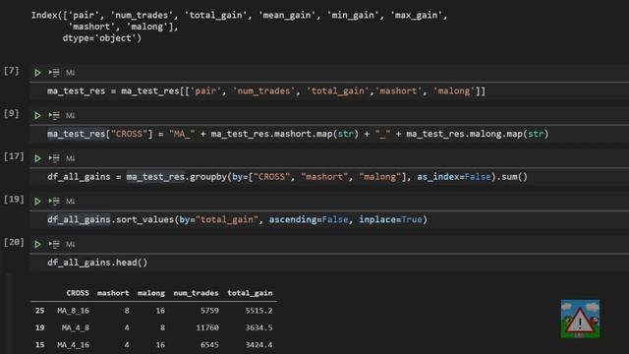The width and height of the screenshot is (629, 354).
Task: Click the execution count label [7]
Action: pyautogui.click(x=11, y=71)
